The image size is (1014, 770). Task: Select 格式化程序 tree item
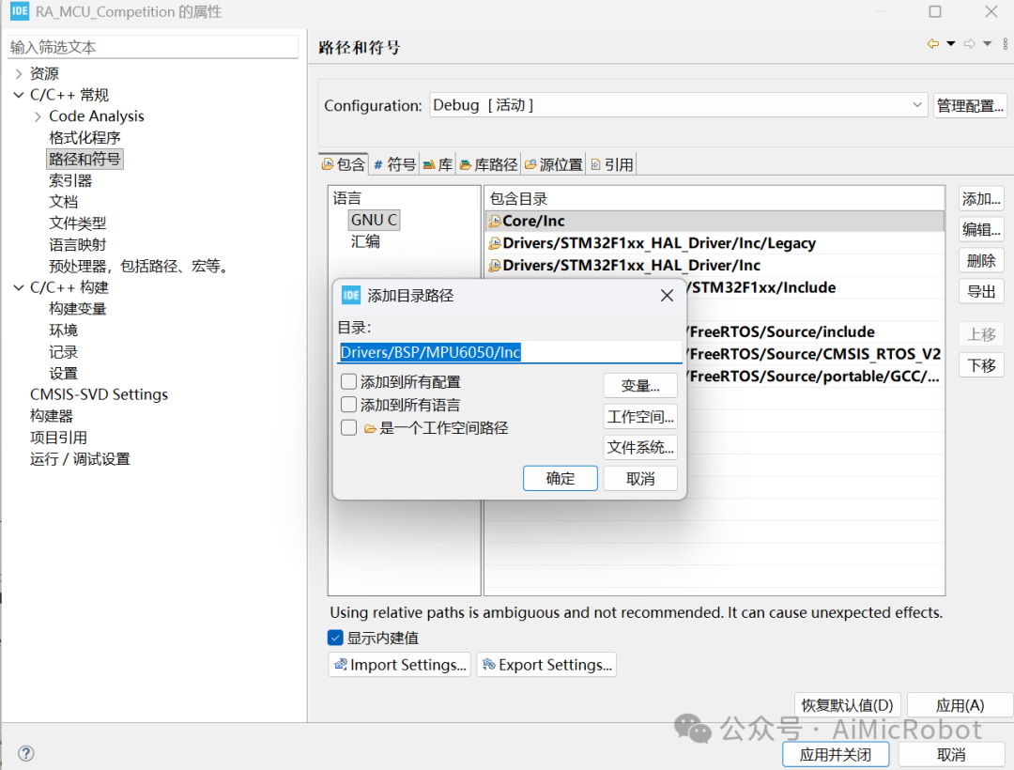point(84,138)
